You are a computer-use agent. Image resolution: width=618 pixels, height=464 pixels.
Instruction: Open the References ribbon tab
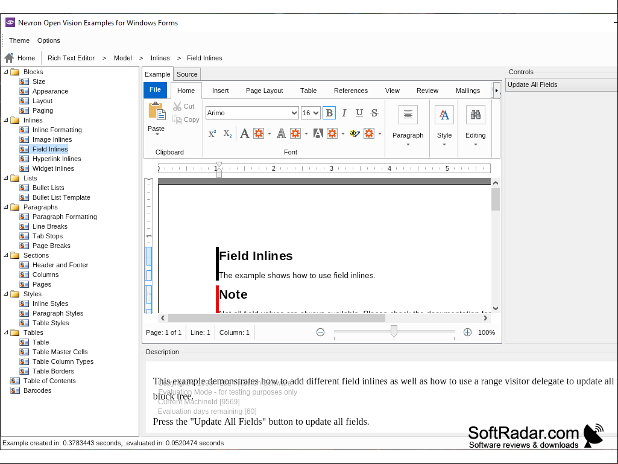pyautogui.click(x=351, y=91)
